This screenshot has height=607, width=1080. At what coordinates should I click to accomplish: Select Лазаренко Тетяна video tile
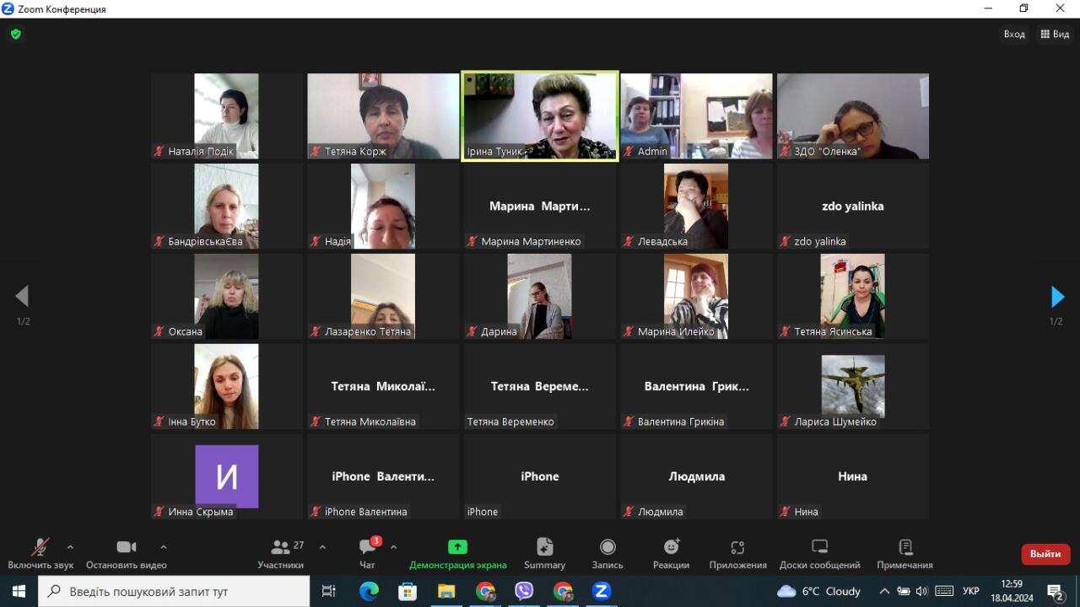383,296
